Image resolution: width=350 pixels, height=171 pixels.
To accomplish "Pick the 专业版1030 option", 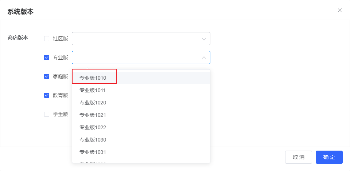I will coord(93,140).
